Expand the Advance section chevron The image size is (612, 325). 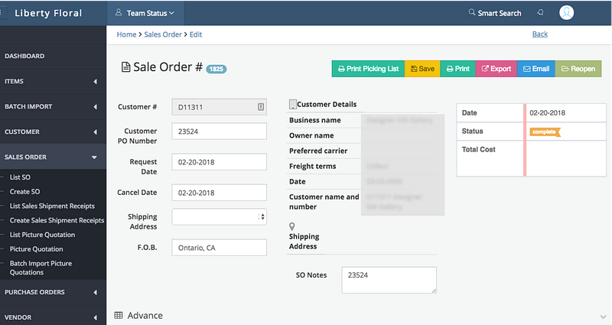click(x=601, y=316)
